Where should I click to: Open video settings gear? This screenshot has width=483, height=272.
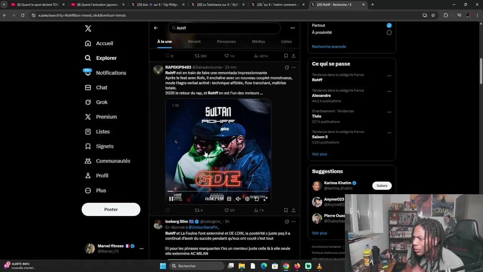click(x=247, y=199)
